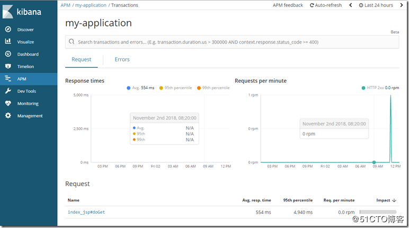The height and width of the screenshot is (228, 409).
Task: Click the my-application page heading
Action: coord(99,23)
